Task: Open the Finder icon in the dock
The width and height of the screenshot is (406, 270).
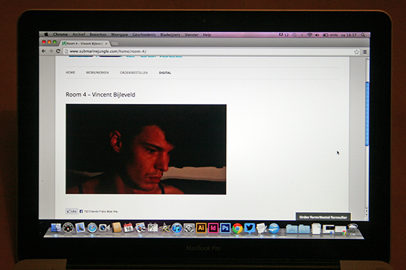Action: point(55,228)
